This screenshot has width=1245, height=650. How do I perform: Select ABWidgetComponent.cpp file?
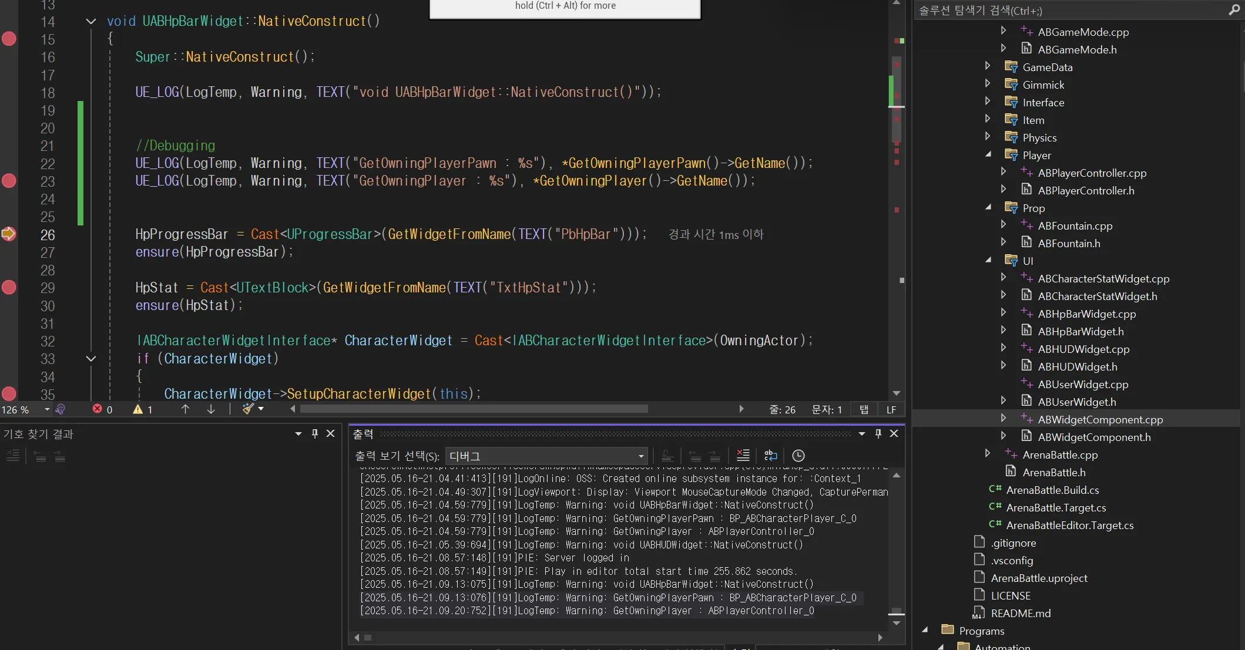click(x=1100, y=419)
